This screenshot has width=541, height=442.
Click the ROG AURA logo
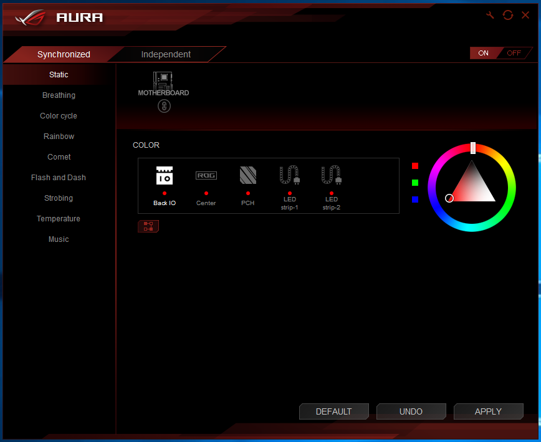[59, 17]
